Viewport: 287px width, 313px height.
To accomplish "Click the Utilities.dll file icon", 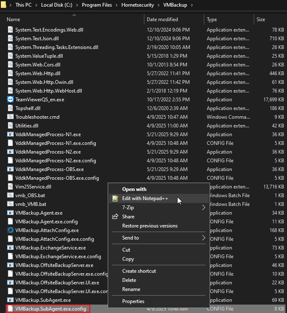I will point(10,125).
